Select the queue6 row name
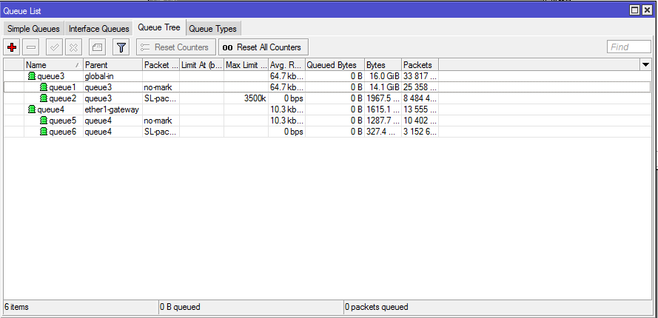The width and height of the screenshot is (658, 318). 62,132
